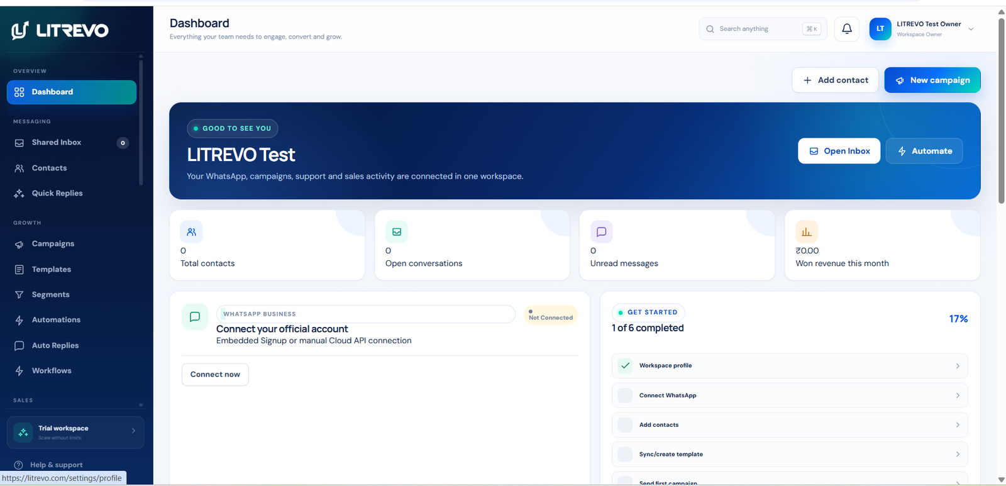
Task: Click the main page vertical scrollbar
Action: pos(1002,110)
